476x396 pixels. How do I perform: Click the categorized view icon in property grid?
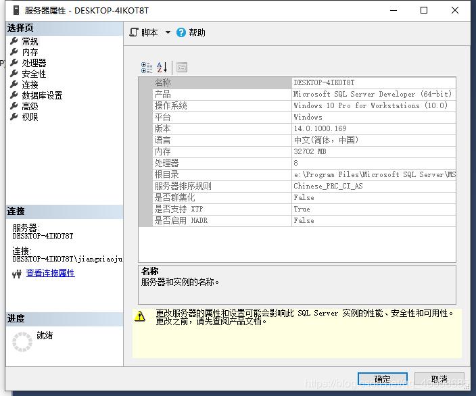pos(147,67)
